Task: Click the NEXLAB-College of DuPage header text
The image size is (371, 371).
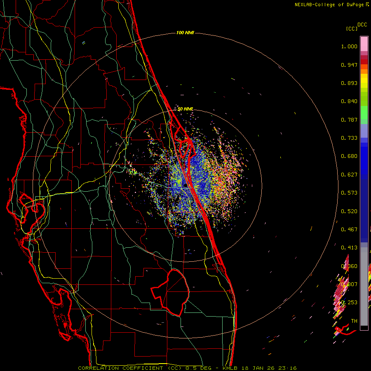Action: (329, 5)
